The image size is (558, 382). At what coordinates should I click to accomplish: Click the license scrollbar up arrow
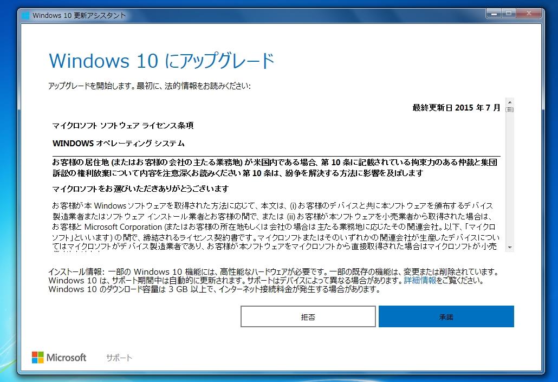coord(510,102)
